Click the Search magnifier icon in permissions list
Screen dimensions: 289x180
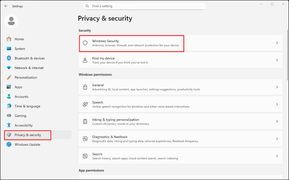[85, 156]
